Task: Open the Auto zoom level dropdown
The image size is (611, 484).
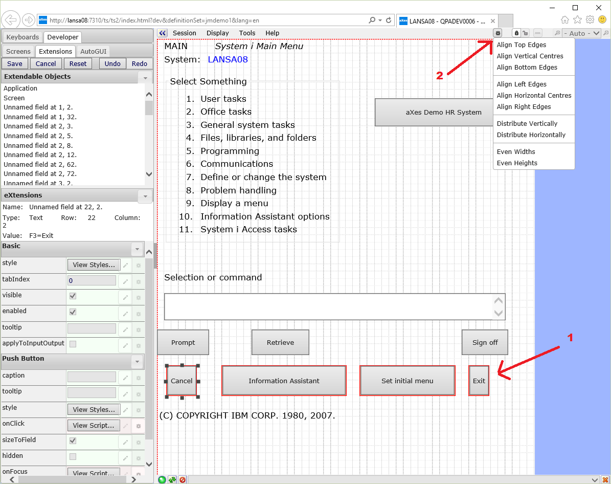Action: coord(581,33)
